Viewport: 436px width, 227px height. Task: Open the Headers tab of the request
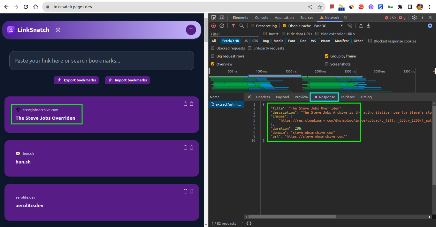click(x=263, y=97)
